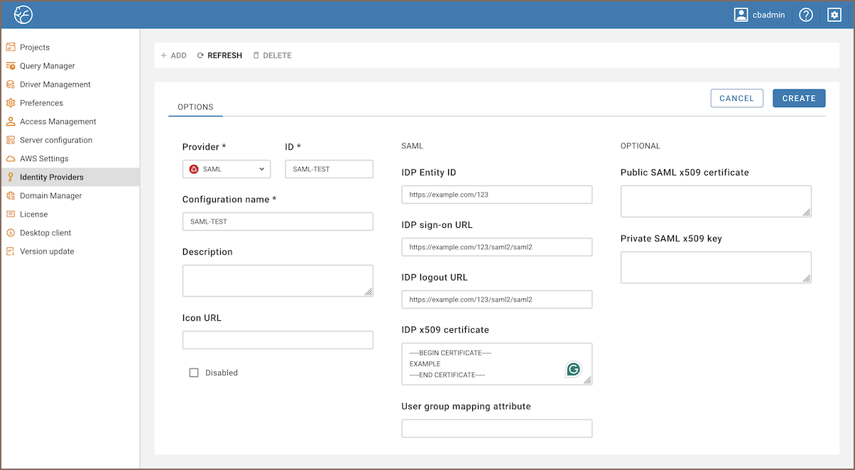Switch to the OPTIONS tab
Screen dimensions: 855x470
point(195,106)
